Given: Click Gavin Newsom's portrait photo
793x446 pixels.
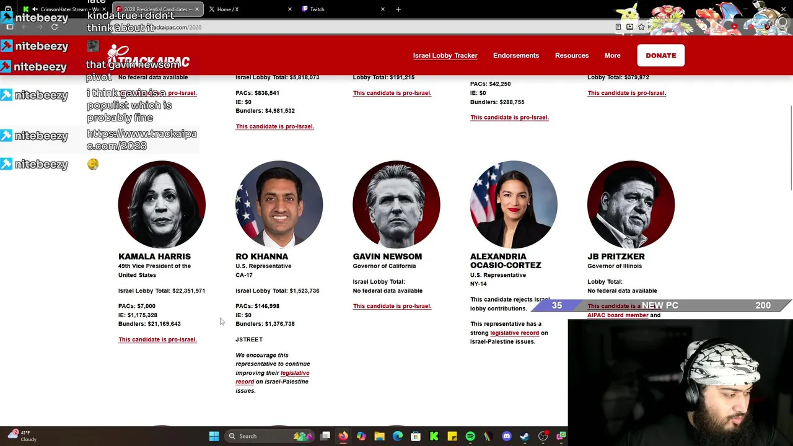Looking at the screenshot, I should click(396, 204).
